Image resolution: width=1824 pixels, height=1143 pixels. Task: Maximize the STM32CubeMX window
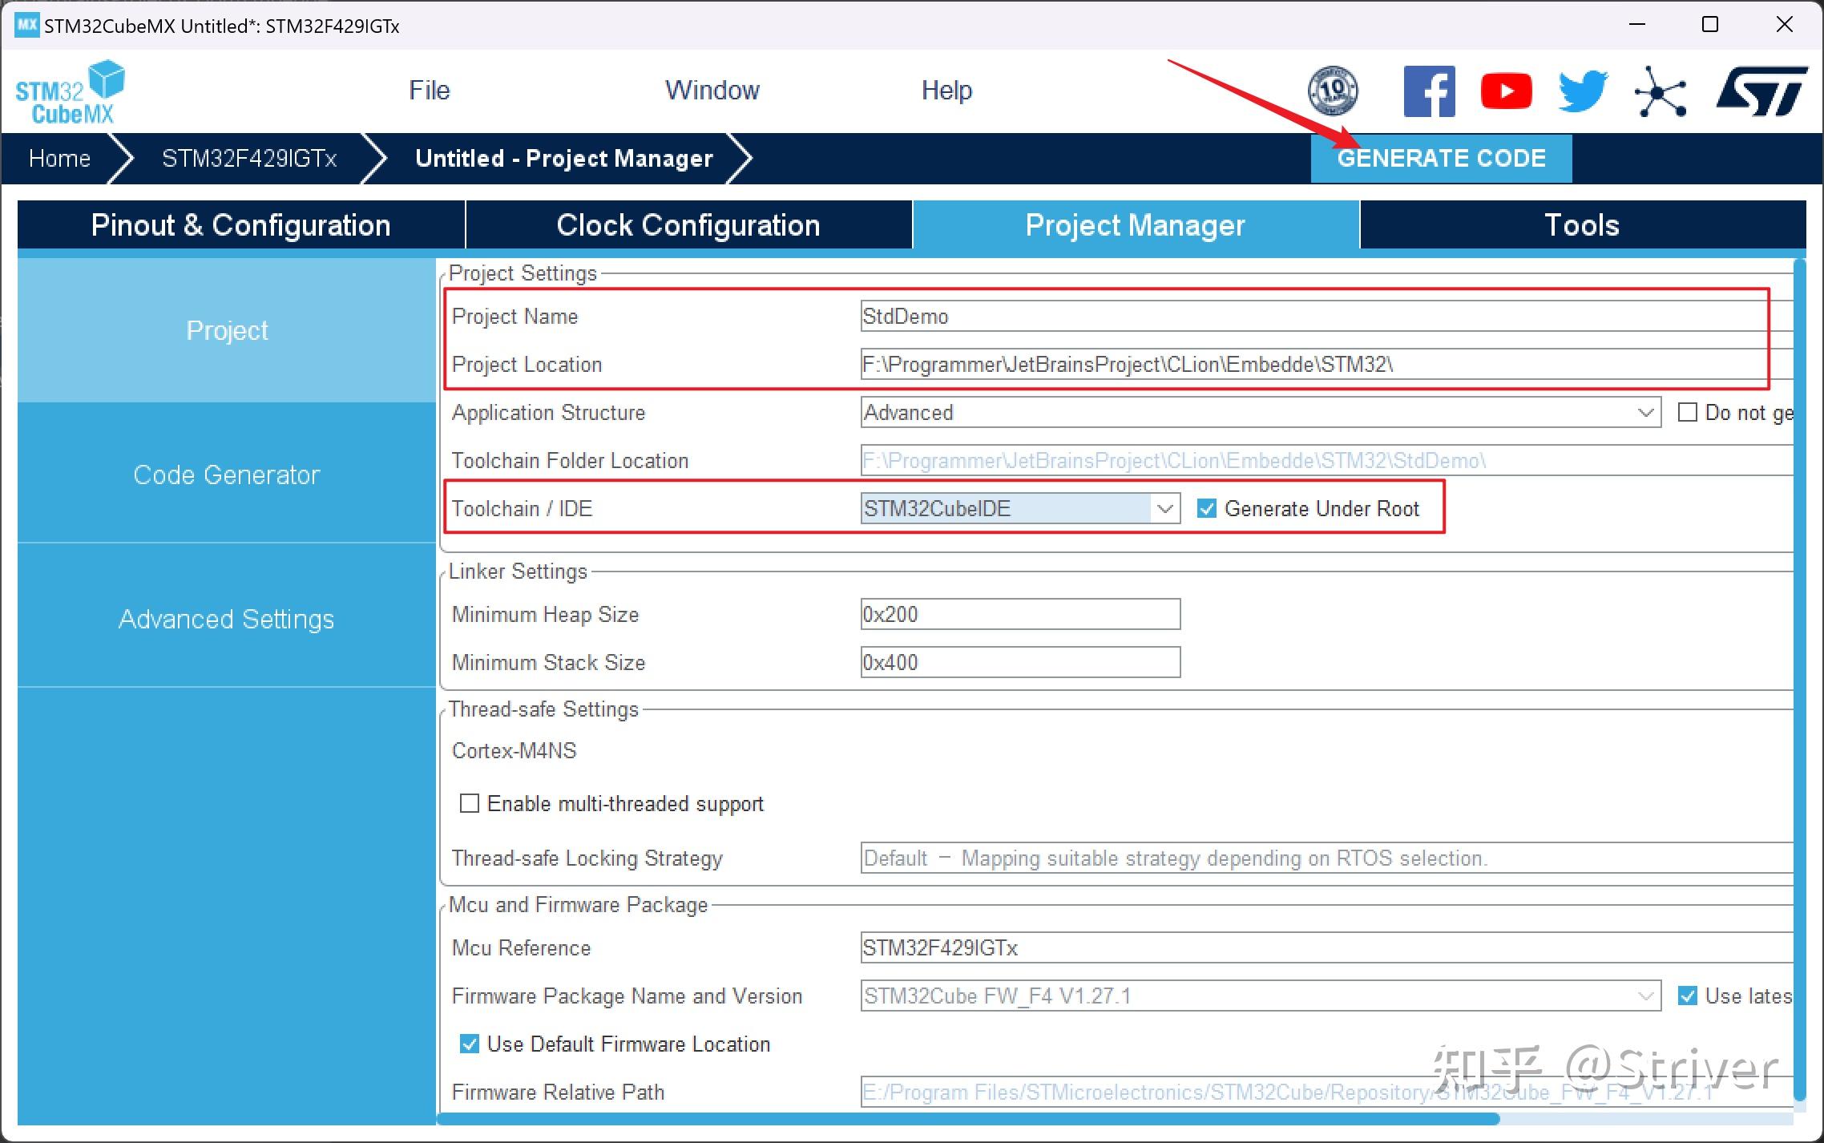tap(1709, 24)
